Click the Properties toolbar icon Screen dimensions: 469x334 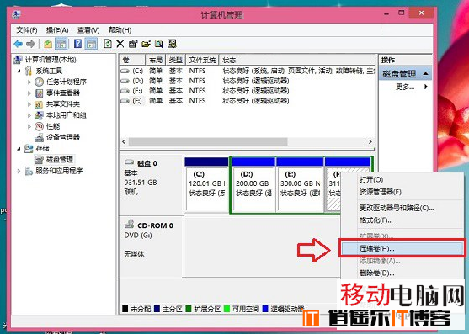pyautogui.click(x=133, y=45)
